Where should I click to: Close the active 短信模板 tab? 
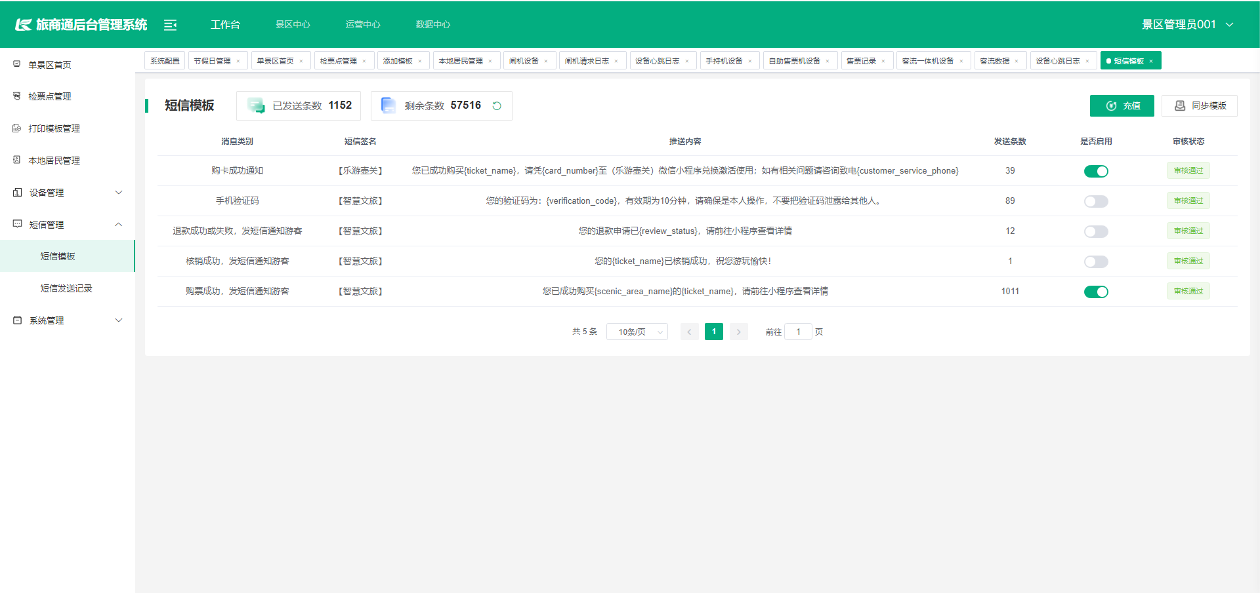point(1151,61)
